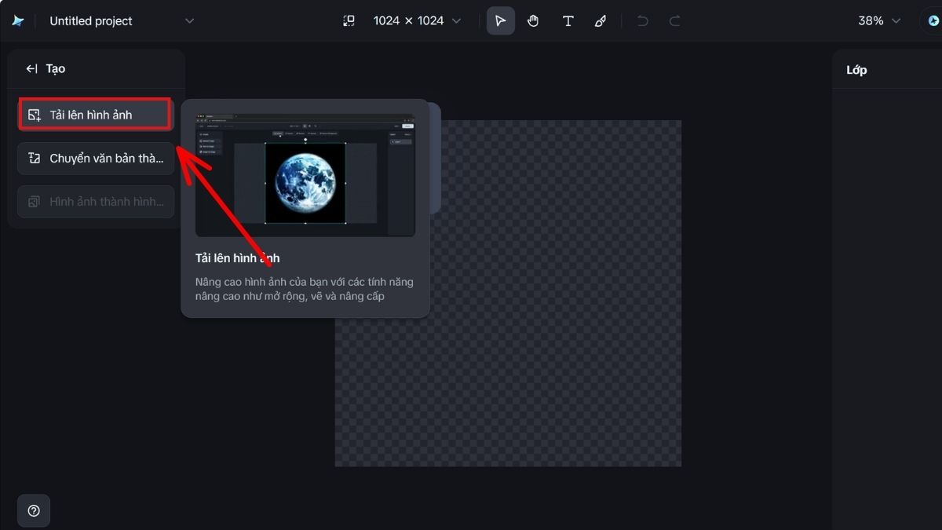
Task: Click the Dreamina logo icon
Action: click(17, 21)
